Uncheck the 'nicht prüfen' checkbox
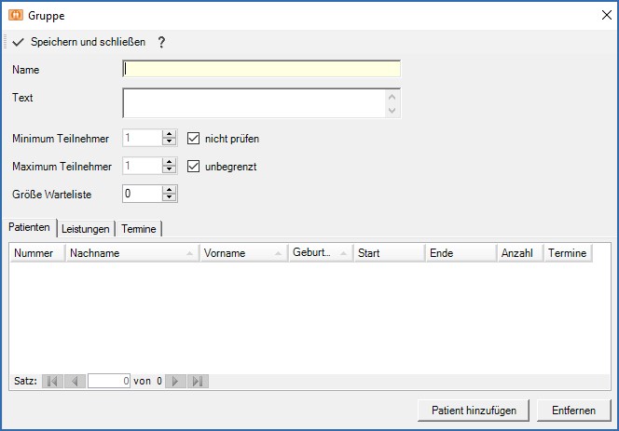Viewport: 619px width, 431px height. point(194,139)
